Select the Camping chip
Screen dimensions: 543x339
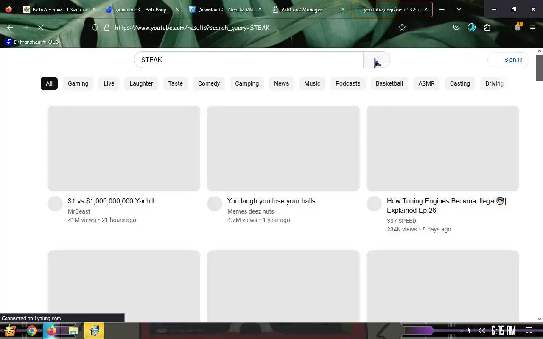tap(247, 83)
